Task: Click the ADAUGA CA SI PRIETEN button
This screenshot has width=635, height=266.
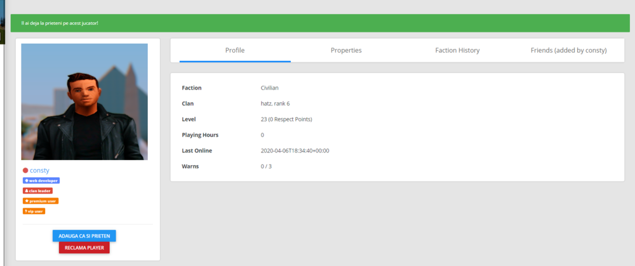Action: (x=84, y=236)
